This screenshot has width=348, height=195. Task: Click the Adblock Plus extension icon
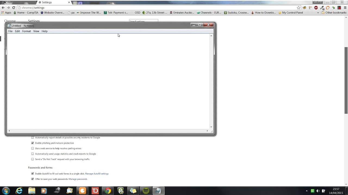point(316,8)
